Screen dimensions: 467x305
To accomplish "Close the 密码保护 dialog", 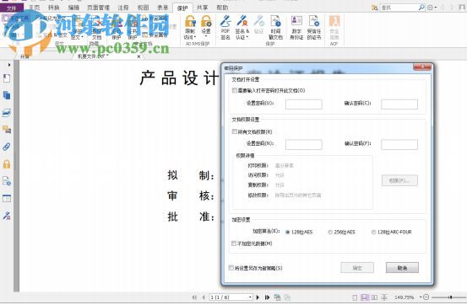I will [x=422, y=67].
